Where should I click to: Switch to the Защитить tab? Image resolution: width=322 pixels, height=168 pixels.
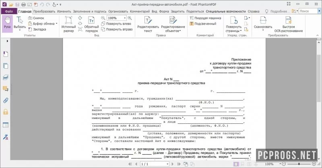(x=178, y=11)
